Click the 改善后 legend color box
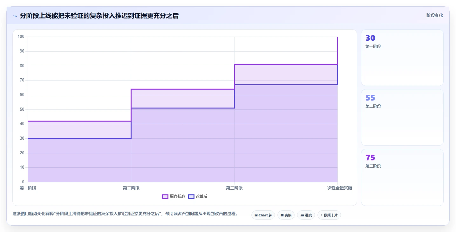The width and height of the screenshot is (456, 232). pyautogui.click(x=191, y=197)
